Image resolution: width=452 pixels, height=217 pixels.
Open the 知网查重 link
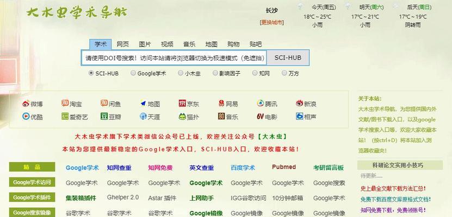119,168
